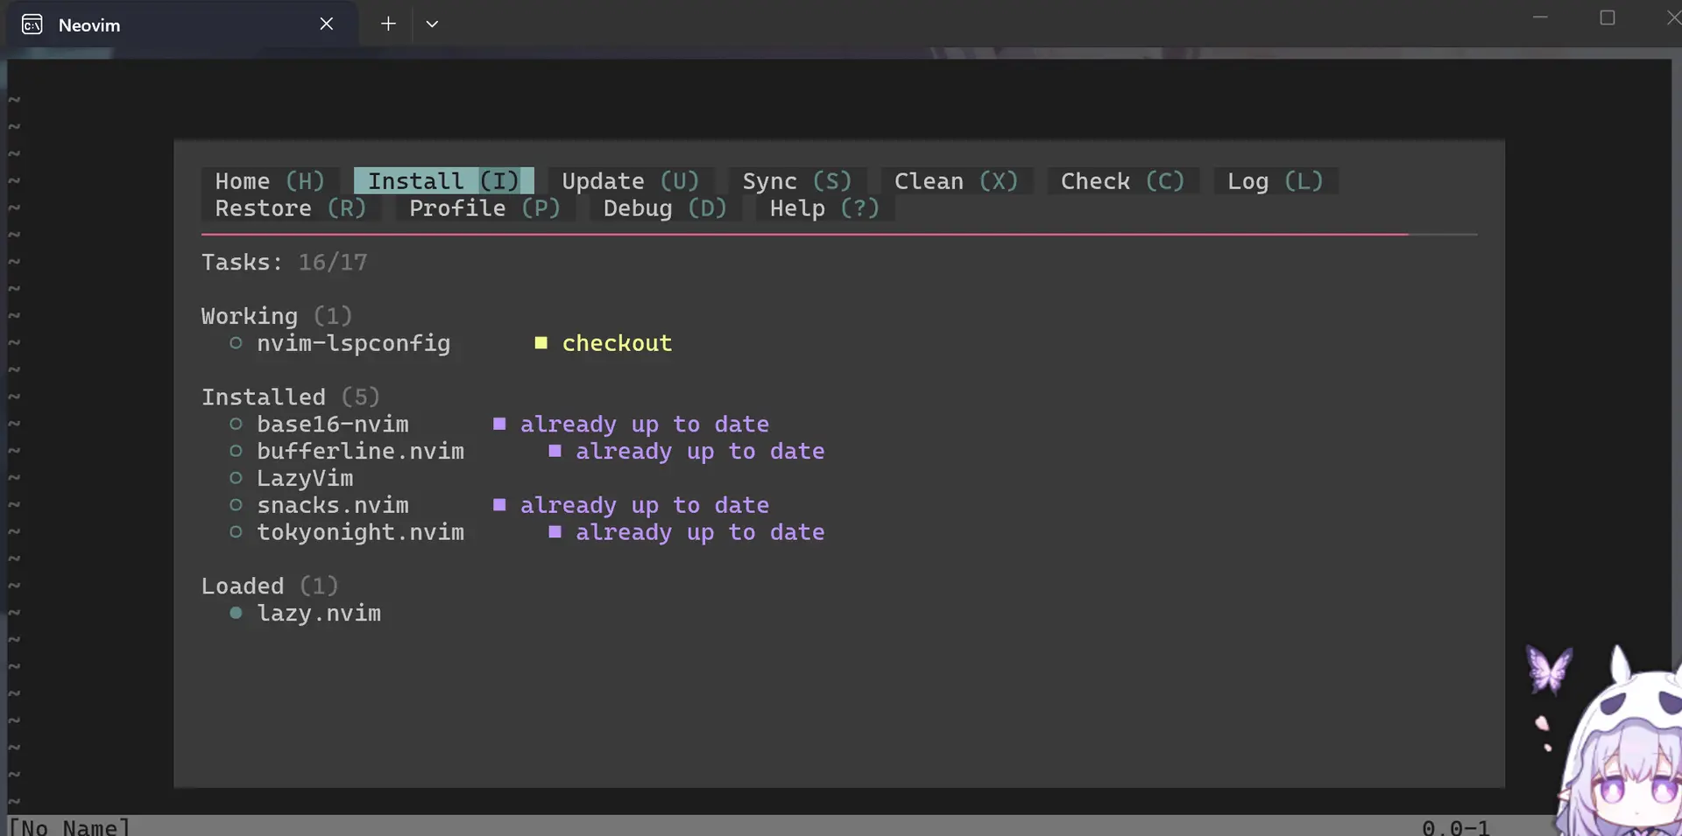Run Sync (S) from the menu
1682x836 pixels.
(797, 181)
